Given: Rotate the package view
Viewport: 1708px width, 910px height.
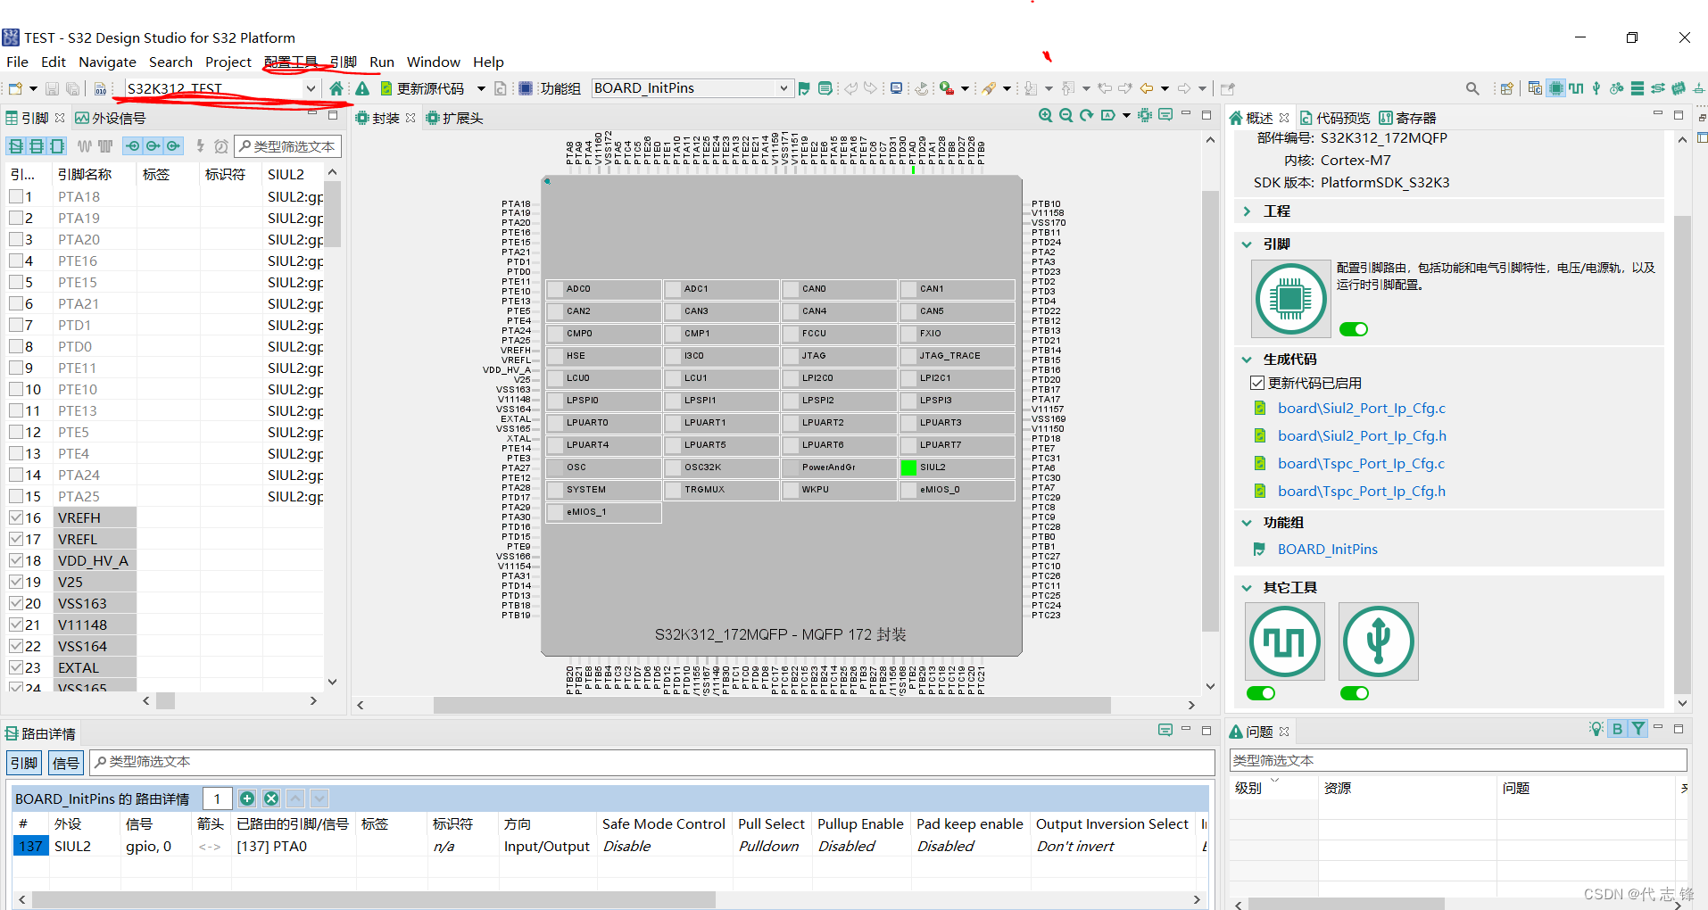Looking at the screenshot, I should (x=1086, y=116).
